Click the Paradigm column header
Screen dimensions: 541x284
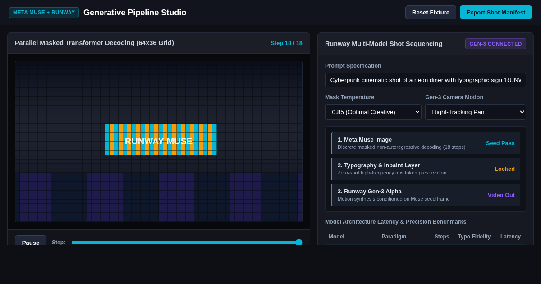pyautogui.click(x=394, y=237)
